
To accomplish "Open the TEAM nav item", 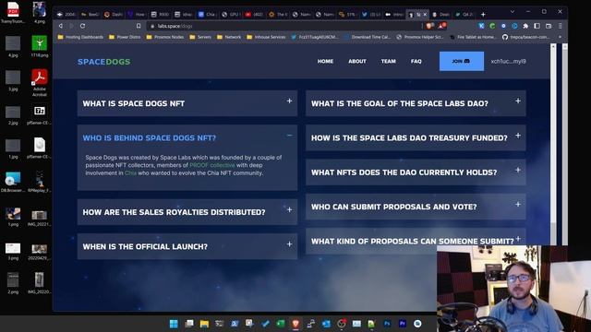I will pyautogui.click(x=388, y=61).
